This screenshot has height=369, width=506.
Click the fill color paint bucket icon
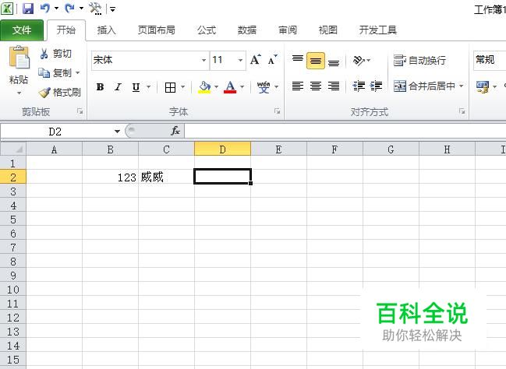pyautogui.click(x=204, y=87)
